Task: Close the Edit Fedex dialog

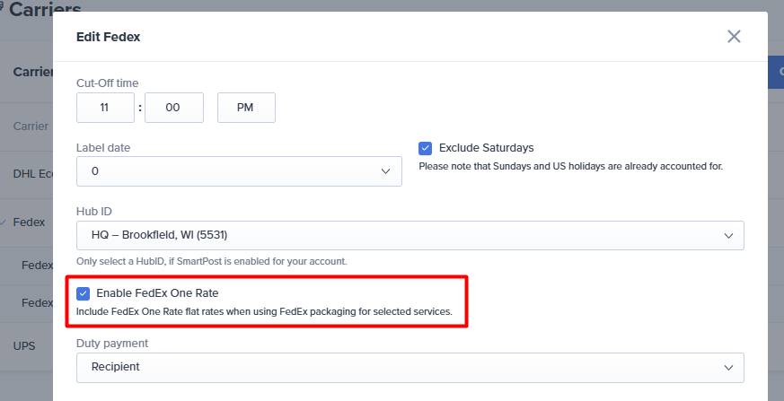Action: (734, 37)
